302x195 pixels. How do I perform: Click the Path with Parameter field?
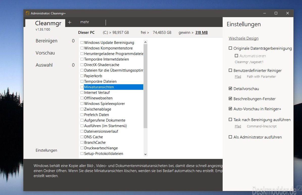point(261,76)
